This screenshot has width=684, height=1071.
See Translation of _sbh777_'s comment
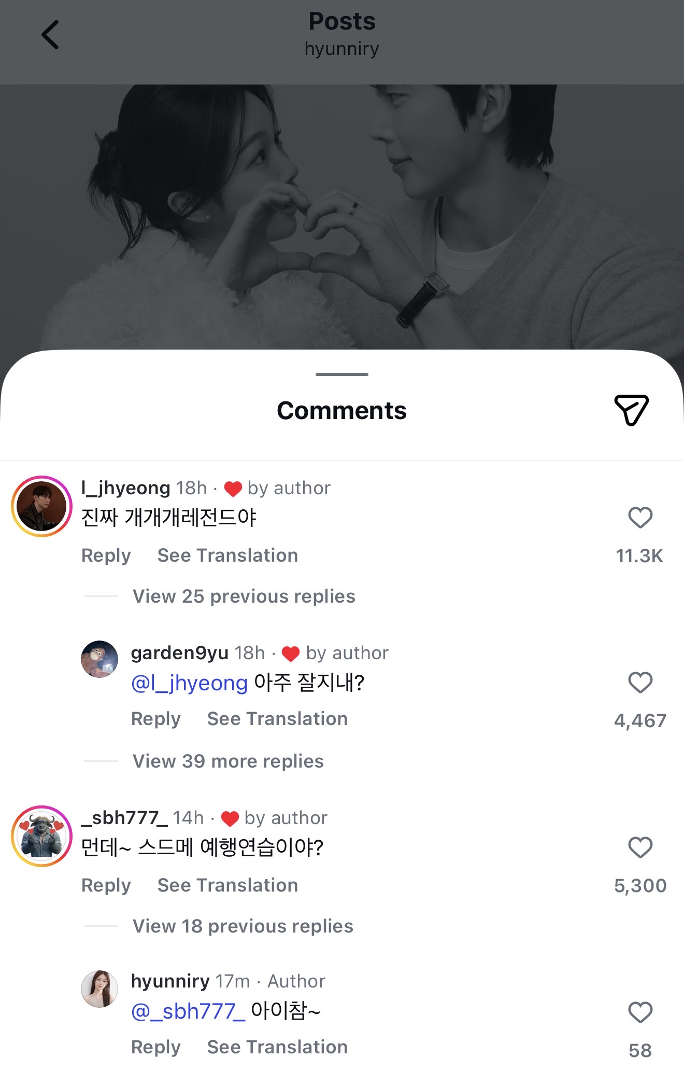[x=227, y=885]
